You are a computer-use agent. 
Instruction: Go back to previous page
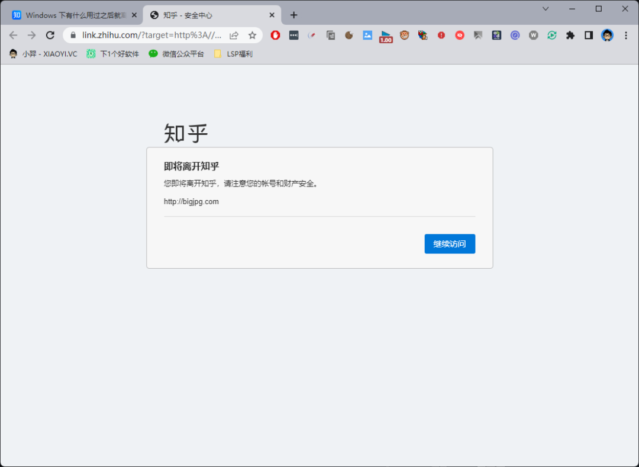(14, 36)
